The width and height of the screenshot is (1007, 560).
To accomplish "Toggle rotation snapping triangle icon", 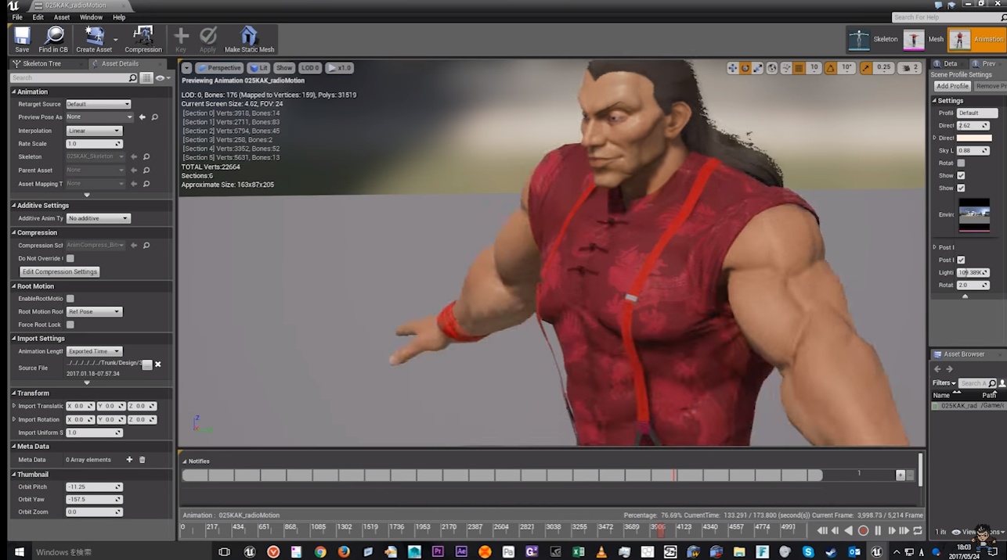I will click(x=831, y=68).
